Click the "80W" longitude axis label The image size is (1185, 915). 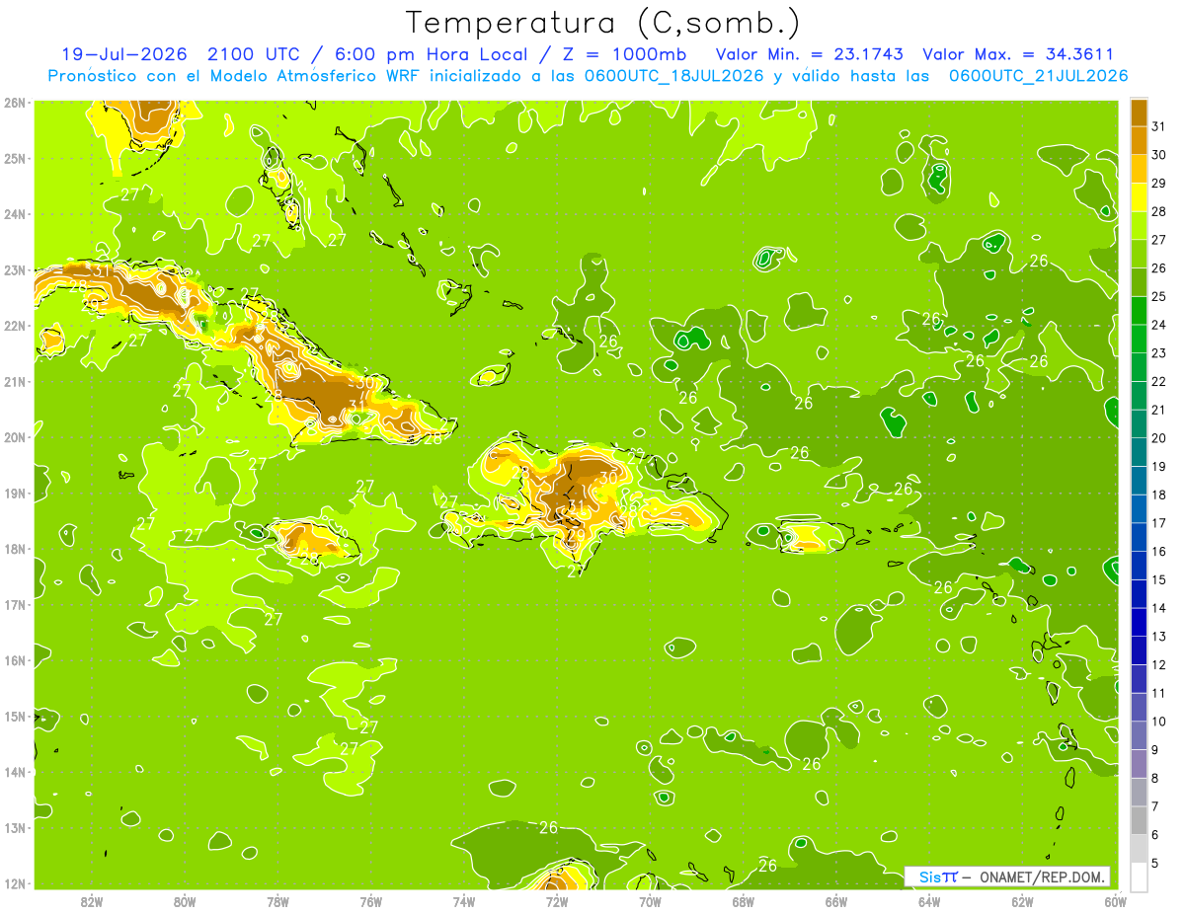click(x=184, y=900)
